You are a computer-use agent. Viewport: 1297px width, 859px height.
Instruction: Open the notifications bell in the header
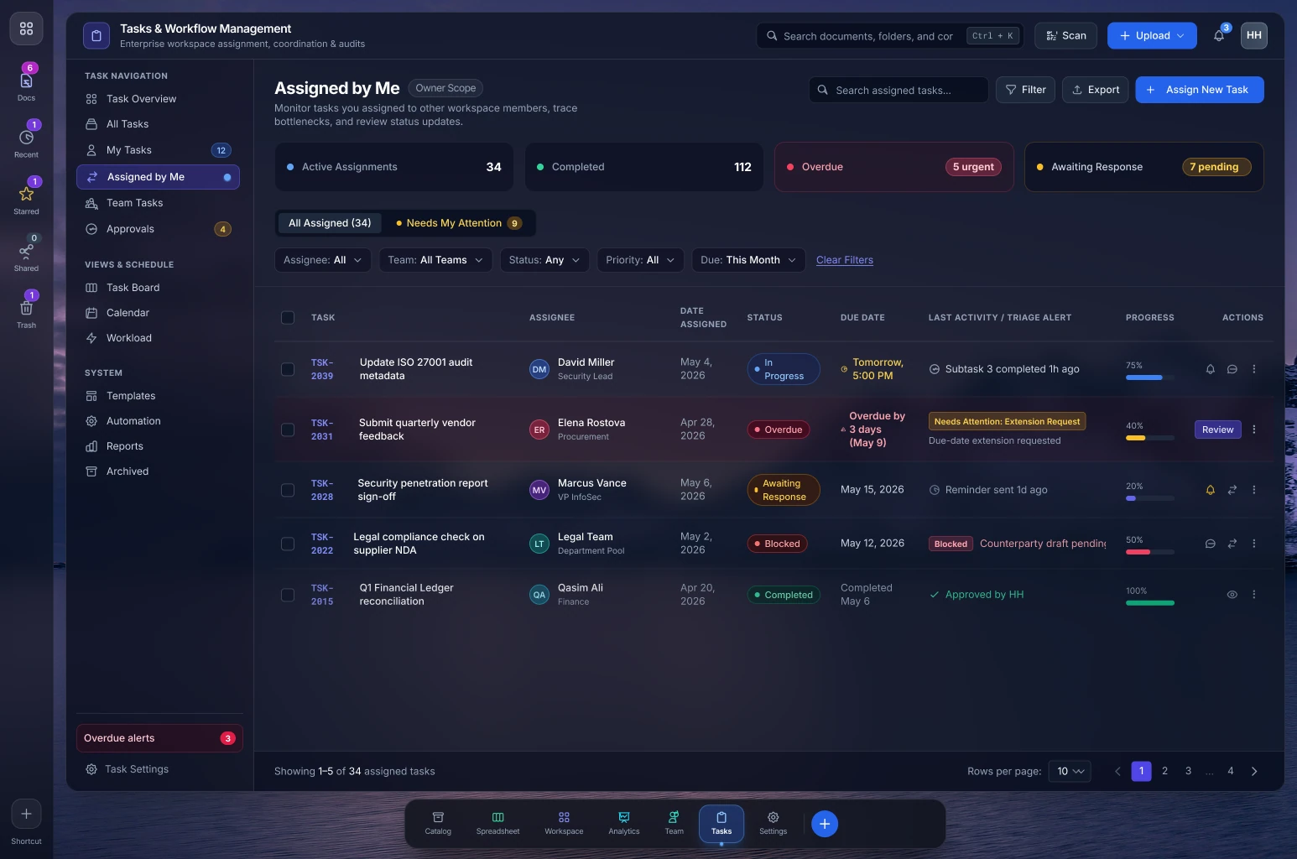click(1219, 35)
